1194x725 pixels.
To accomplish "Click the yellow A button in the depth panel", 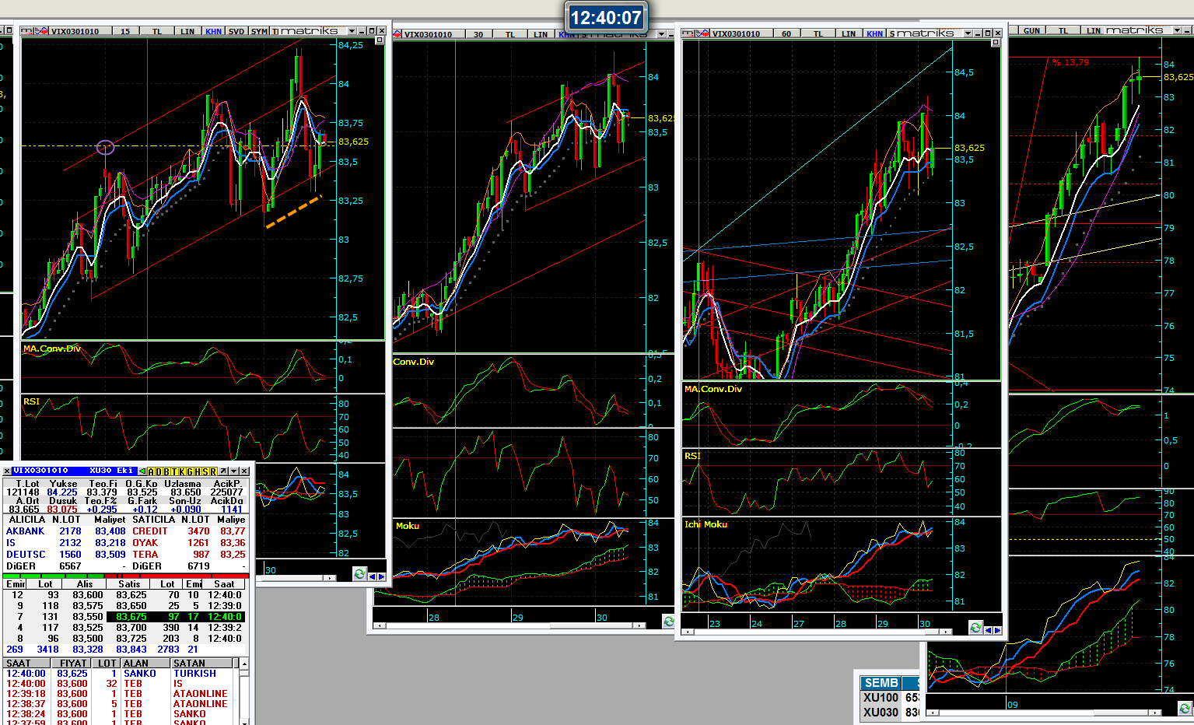I will point(152,471).
